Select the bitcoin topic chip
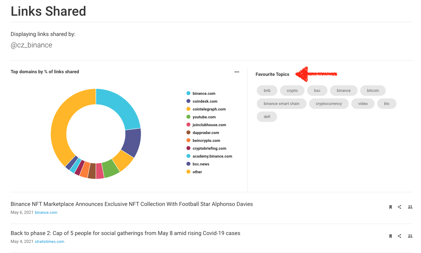The height and width of the screenshot is (253, 421). (373, 91)
